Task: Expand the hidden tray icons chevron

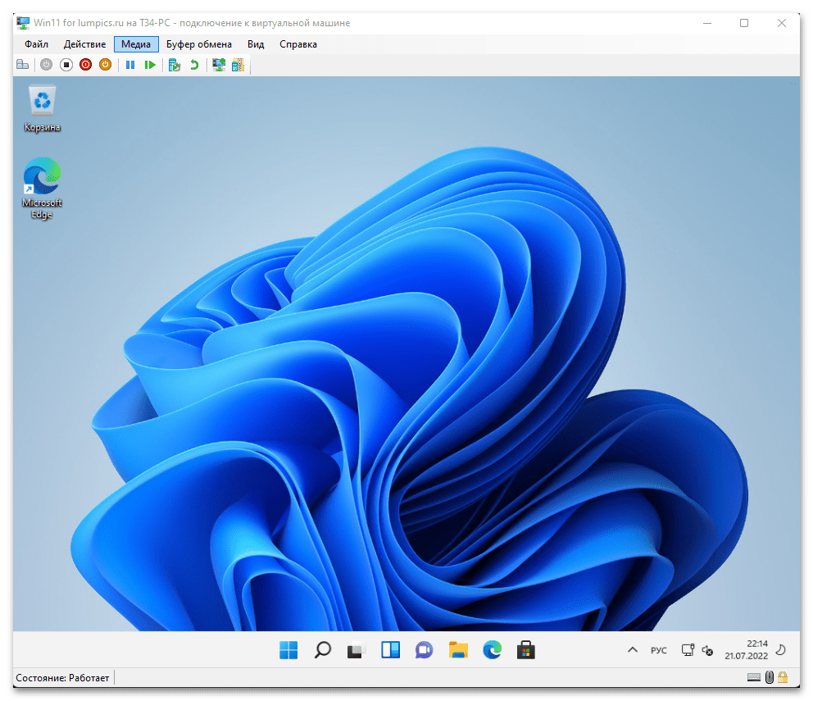Action: [632, 650]
